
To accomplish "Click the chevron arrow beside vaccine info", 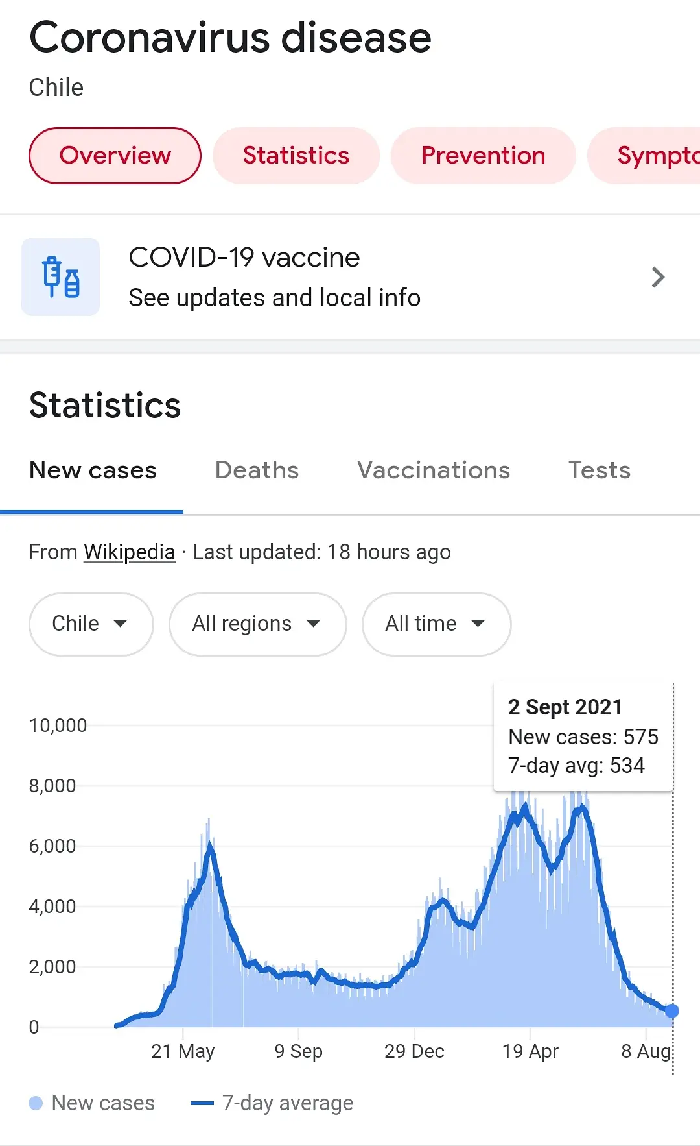I will point(658,277).
